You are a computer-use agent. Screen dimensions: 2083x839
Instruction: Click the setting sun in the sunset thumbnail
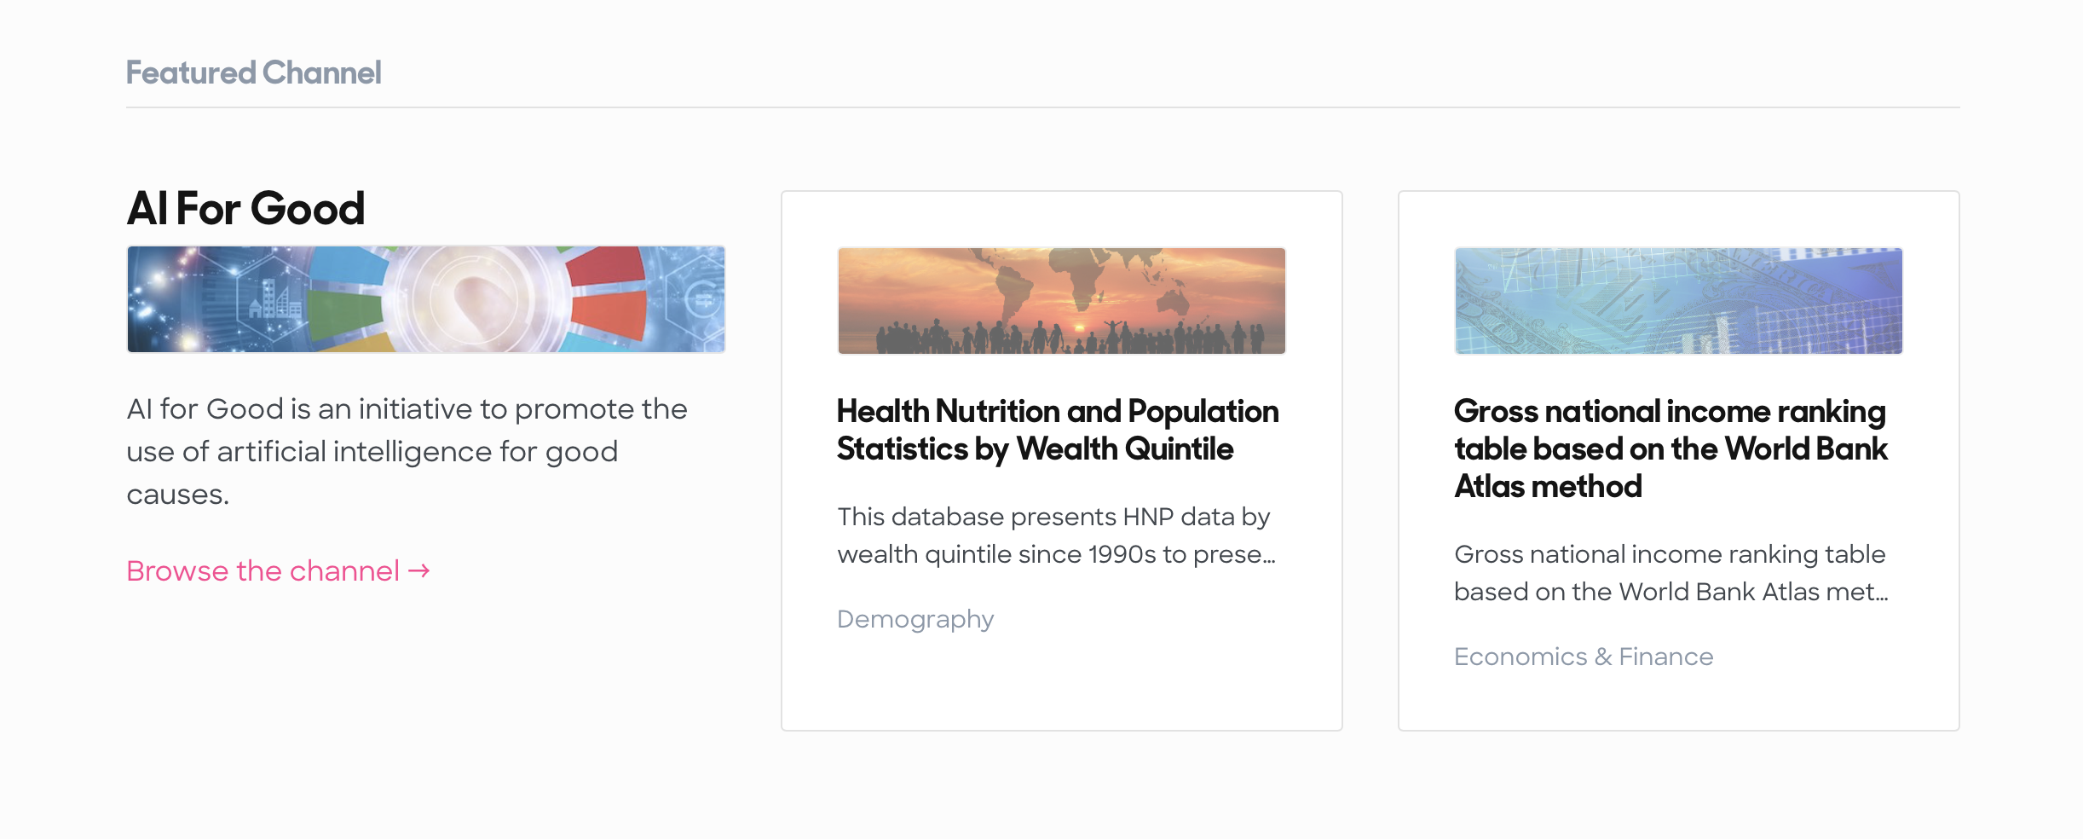(1081, 327)
